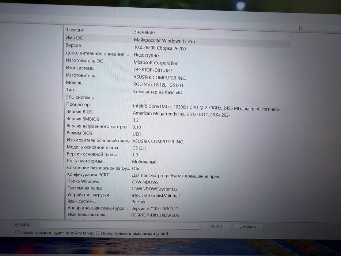Select 'Для просмотра требуется повышение прав' value
This screenshot has width=341, height=256.
(x=175, y=176)
